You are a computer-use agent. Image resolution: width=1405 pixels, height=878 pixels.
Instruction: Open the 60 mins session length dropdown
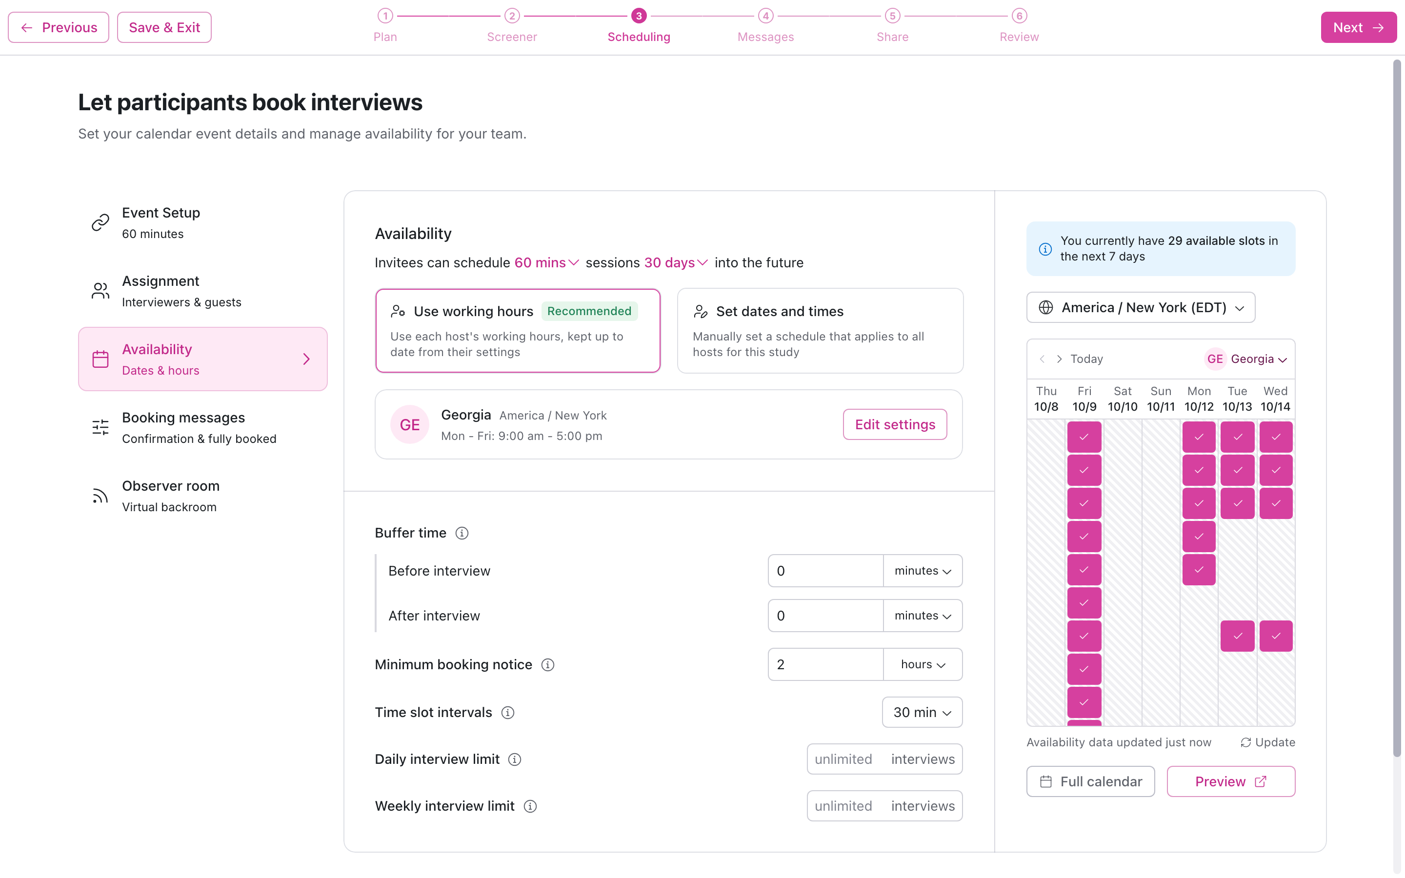546,263
